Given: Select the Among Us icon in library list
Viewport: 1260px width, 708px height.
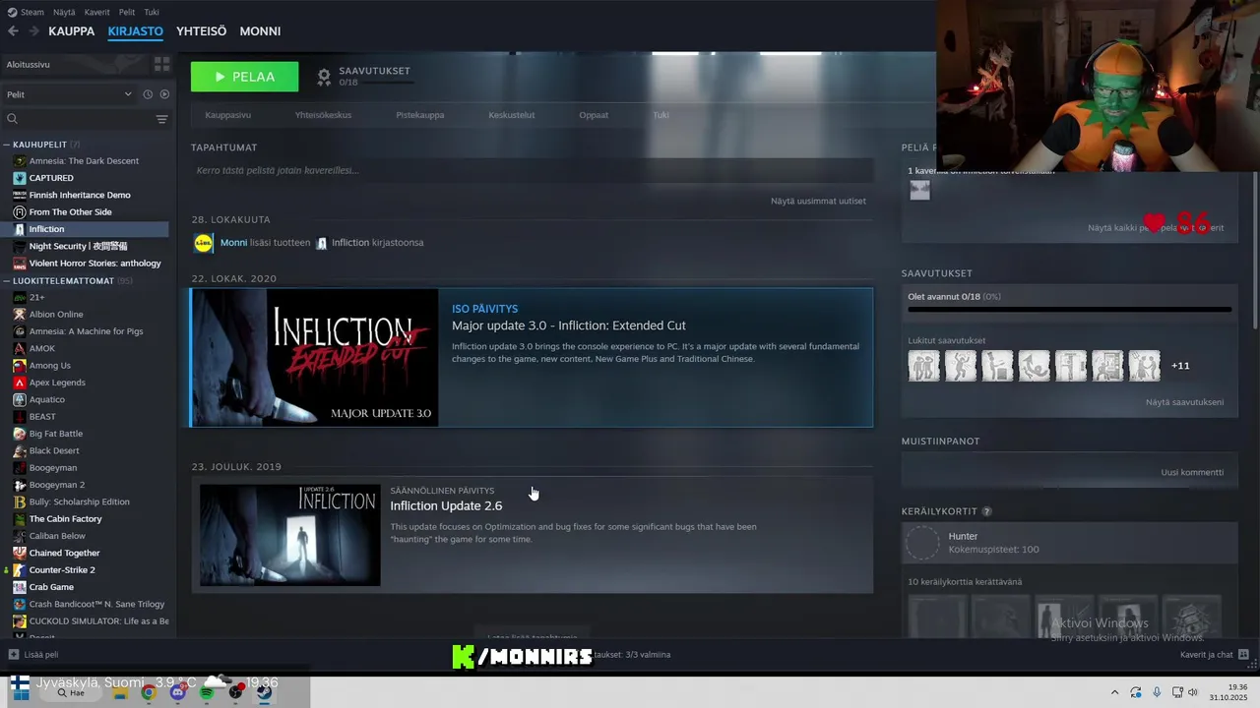Looking at the screenshot, I should (x=20, y=366).
